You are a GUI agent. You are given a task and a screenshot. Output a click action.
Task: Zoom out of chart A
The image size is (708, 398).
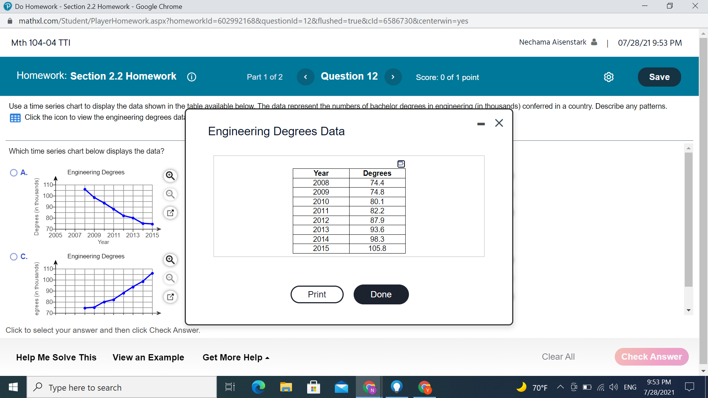click(x=170, y=194)
